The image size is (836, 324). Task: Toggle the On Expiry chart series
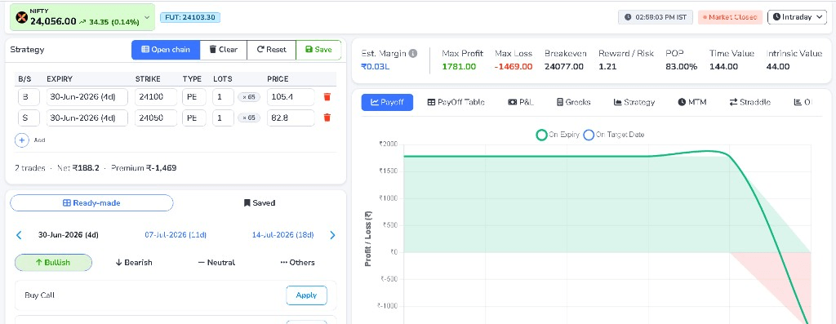(558, 135)
